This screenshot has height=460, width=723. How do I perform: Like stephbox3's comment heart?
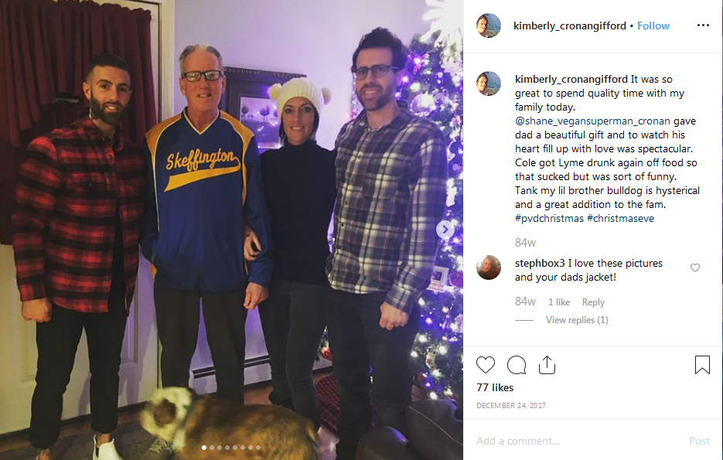click(695, 267)
